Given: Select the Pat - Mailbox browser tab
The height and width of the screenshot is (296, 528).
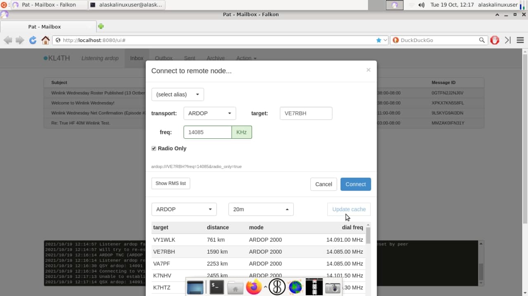Looking at the screenshot, I should [45, 27].
